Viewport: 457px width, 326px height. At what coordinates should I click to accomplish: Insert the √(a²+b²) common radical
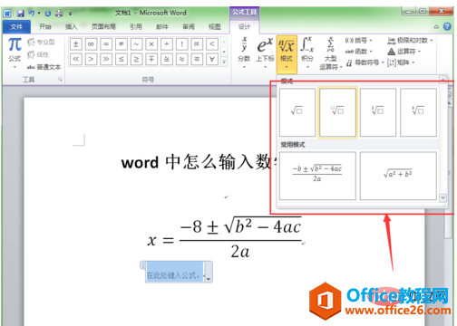398,176
